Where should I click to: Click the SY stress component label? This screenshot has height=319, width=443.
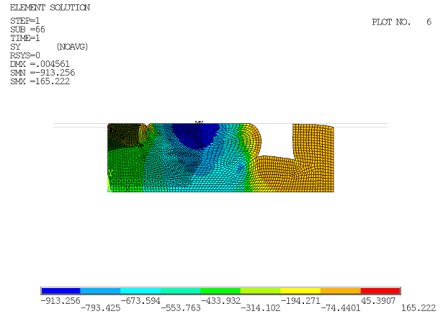pos(15,47)
